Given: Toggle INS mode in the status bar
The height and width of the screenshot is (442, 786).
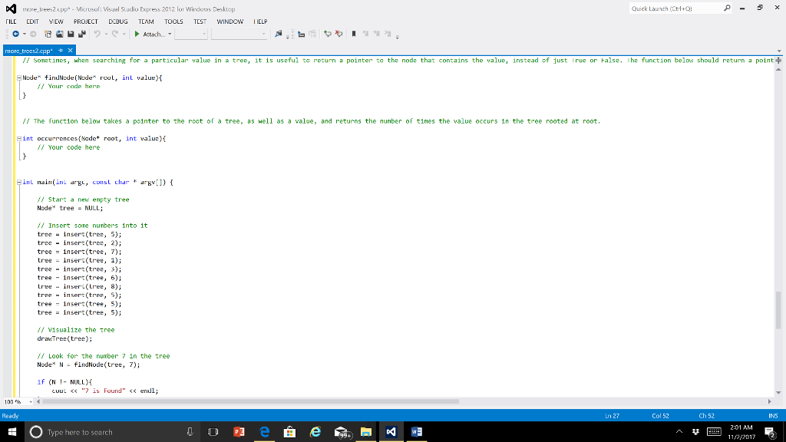Looking at the screenshot, I should [772, 414].
